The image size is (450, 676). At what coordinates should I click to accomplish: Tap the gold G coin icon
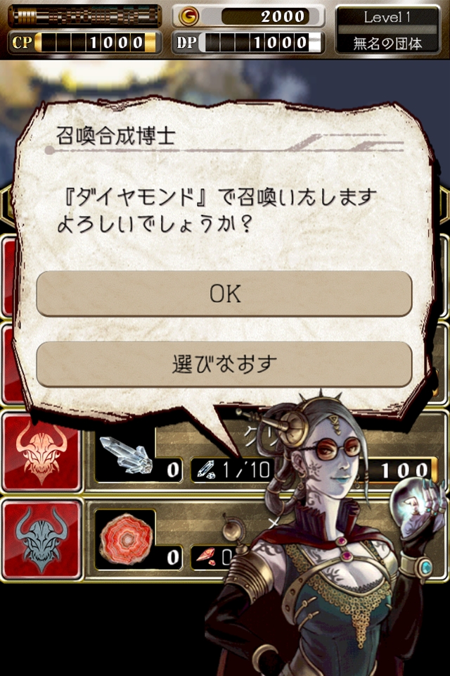pyautogui.click(x=188, y=16)
